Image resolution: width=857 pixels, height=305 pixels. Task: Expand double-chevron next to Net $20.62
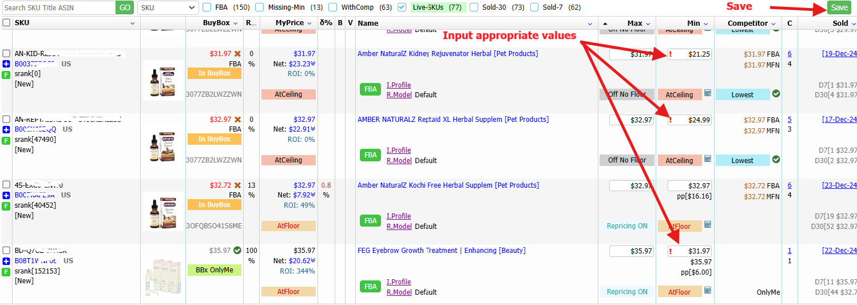pyautogui.click(x=313, y=261)
